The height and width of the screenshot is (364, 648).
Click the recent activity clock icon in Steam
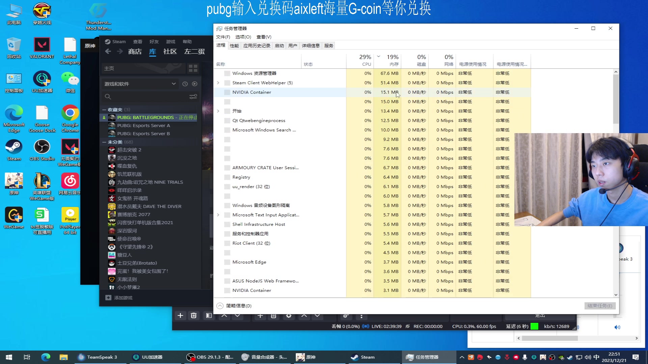(185, 84)
